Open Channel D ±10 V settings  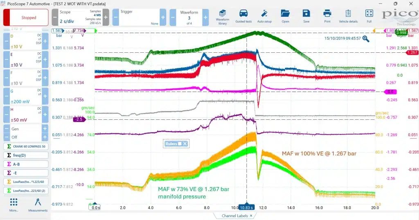[x=26, y=41]
